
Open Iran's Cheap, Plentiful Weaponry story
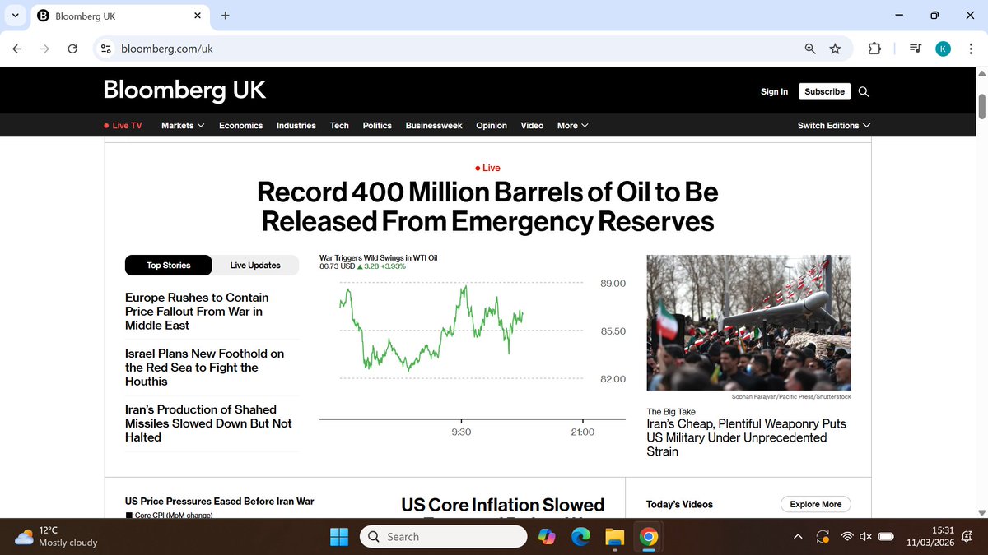pos(746,437)
